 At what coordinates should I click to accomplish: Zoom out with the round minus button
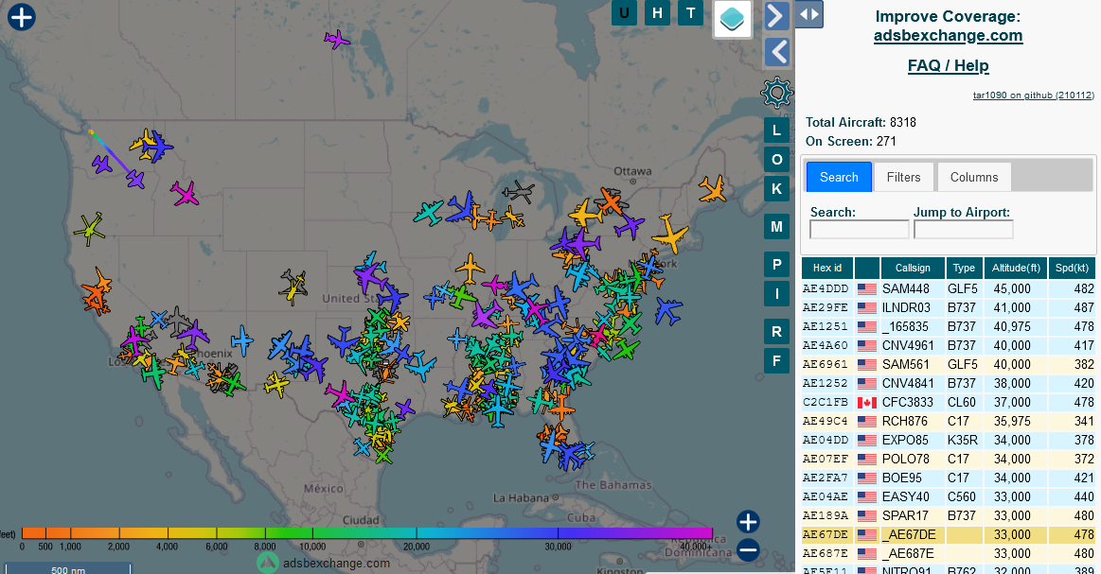(748, 550)
